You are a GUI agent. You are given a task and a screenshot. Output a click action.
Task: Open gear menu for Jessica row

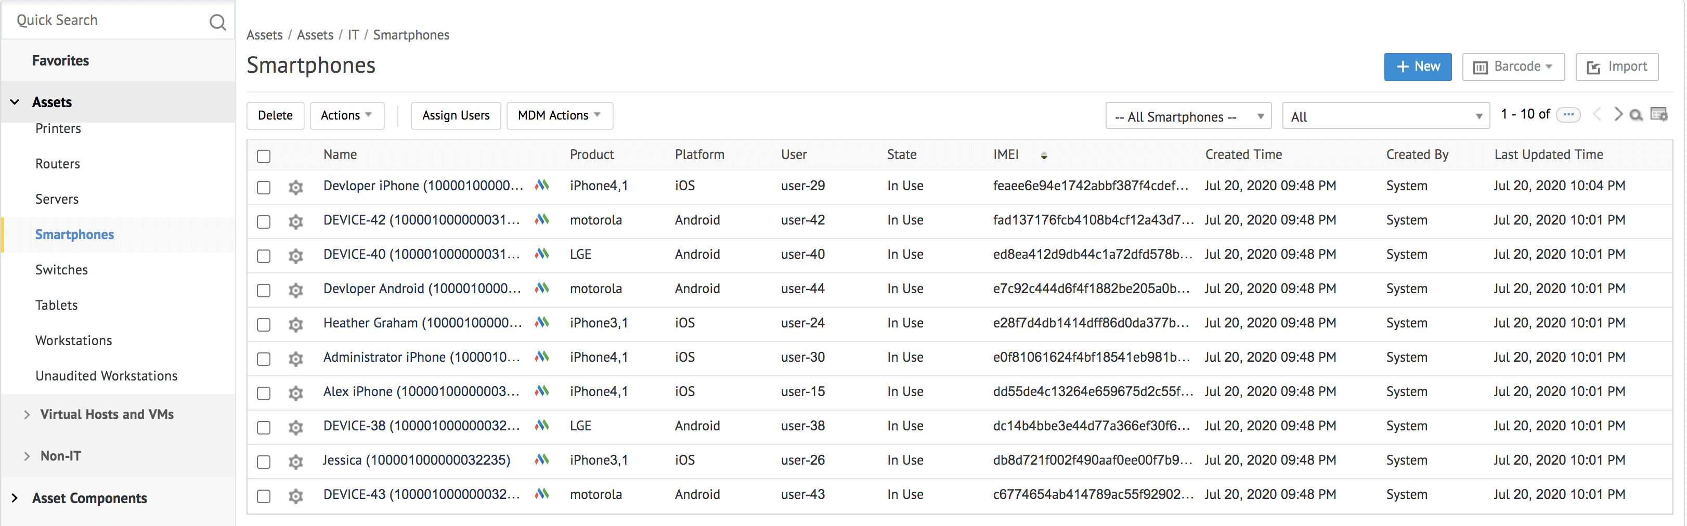pos(296,462)
